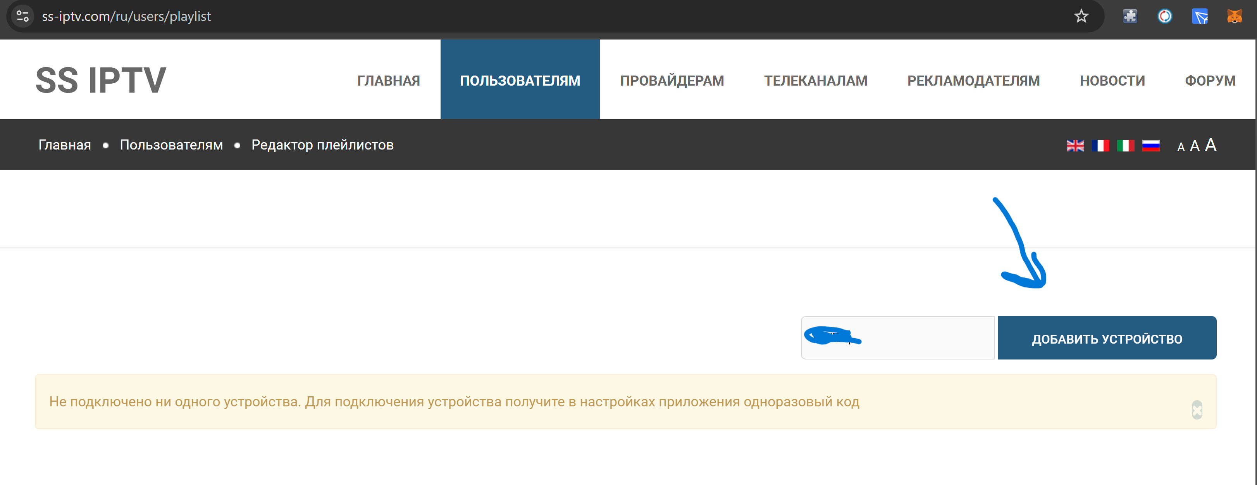The image size is (1257, 485).
Task: Click the Главная breadcrumb link
Action: coord(64,145)
